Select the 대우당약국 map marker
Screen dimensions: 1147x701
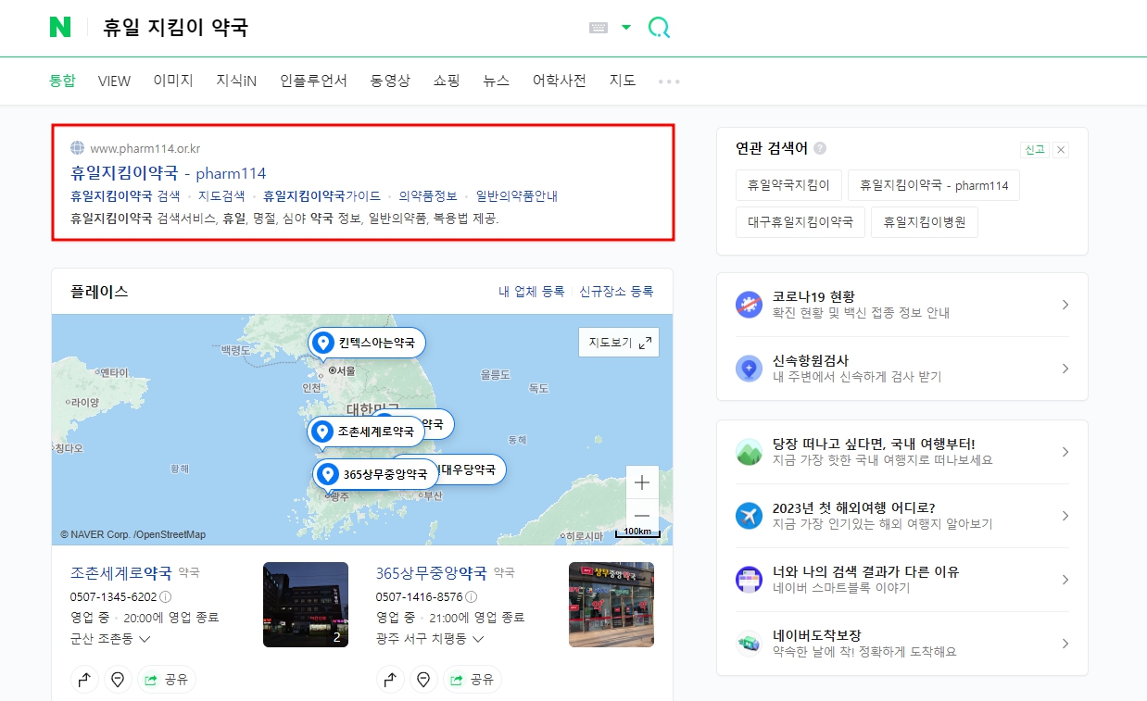pos(473,469)
